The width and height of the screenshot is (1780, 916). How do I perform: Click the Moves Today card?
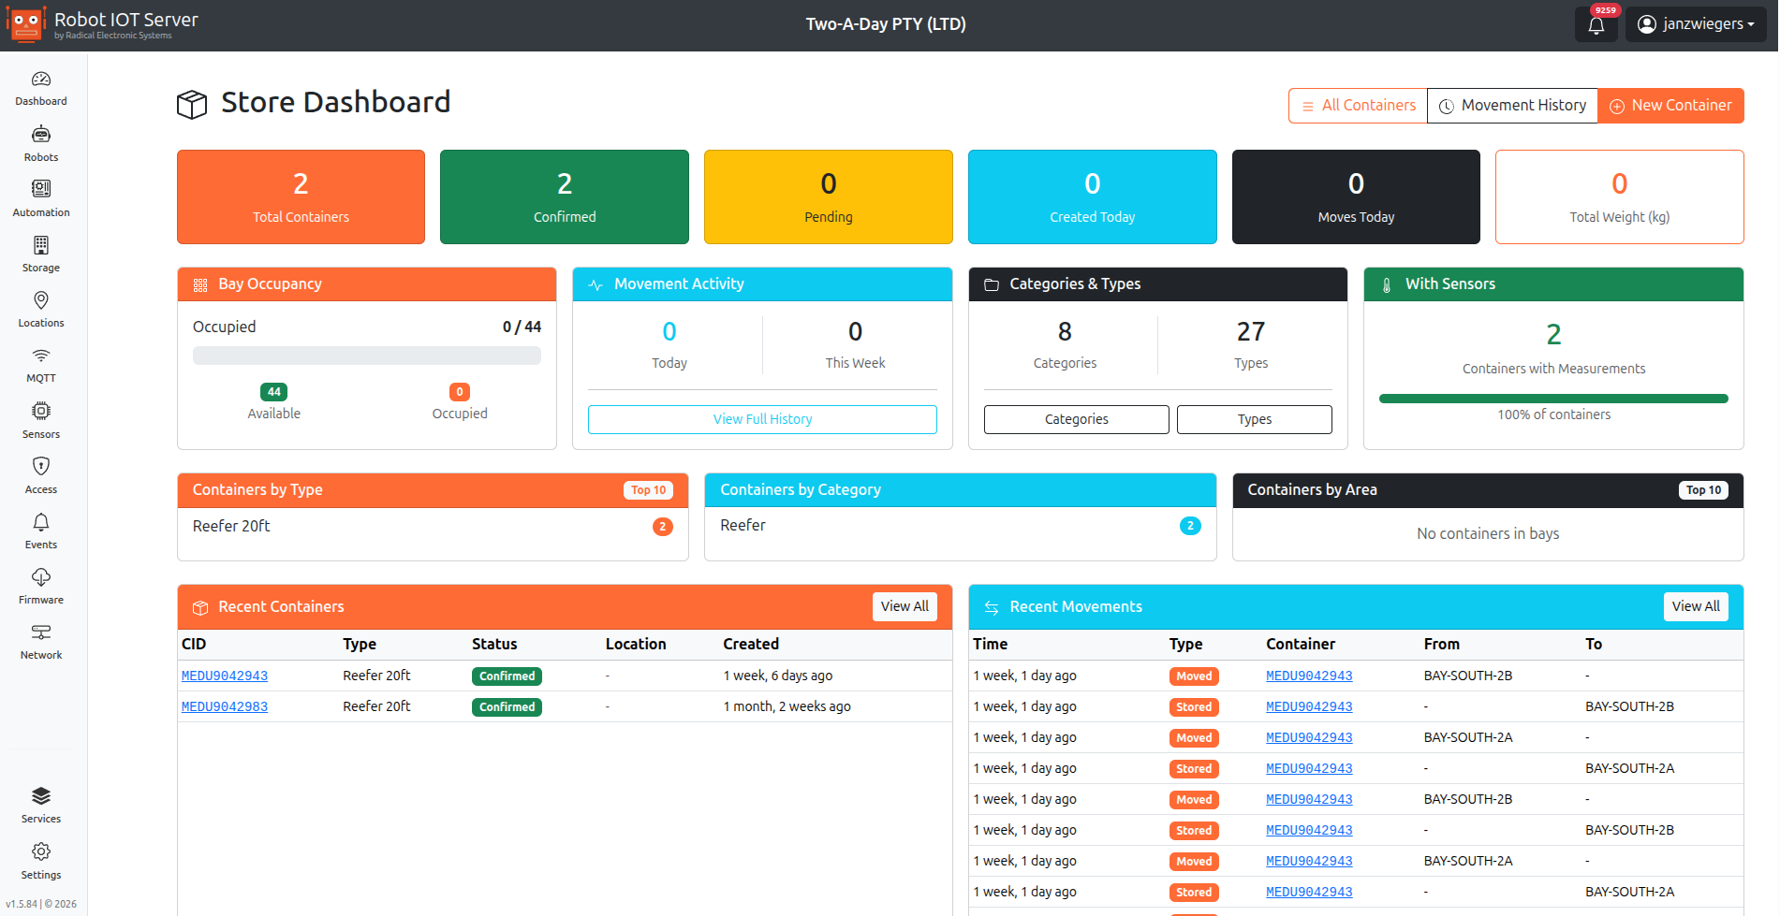[x=1356, y=196]
